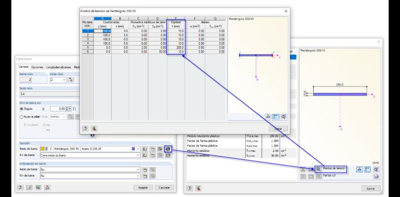Viewport: 400px width, 197px height.
Task: Click zoom icon in section info preview toolbar
Action: pos(376,170)
